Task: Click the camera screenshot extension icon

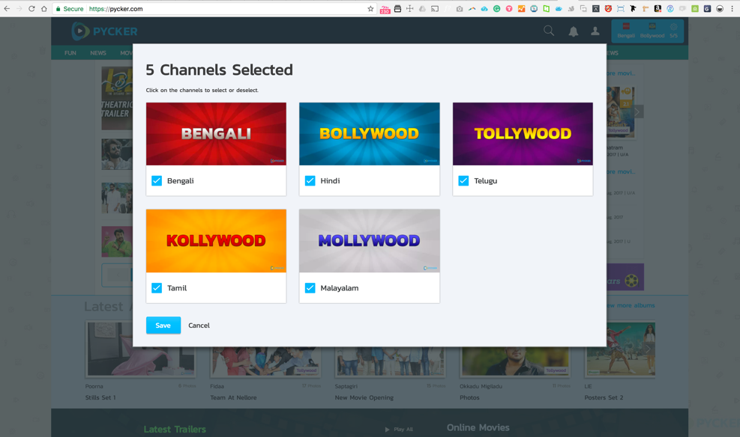Action: tap(459, 8)
